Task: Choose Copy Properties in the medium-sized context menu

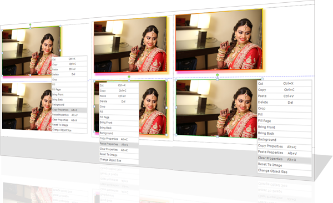Action: tap(119, 139)
